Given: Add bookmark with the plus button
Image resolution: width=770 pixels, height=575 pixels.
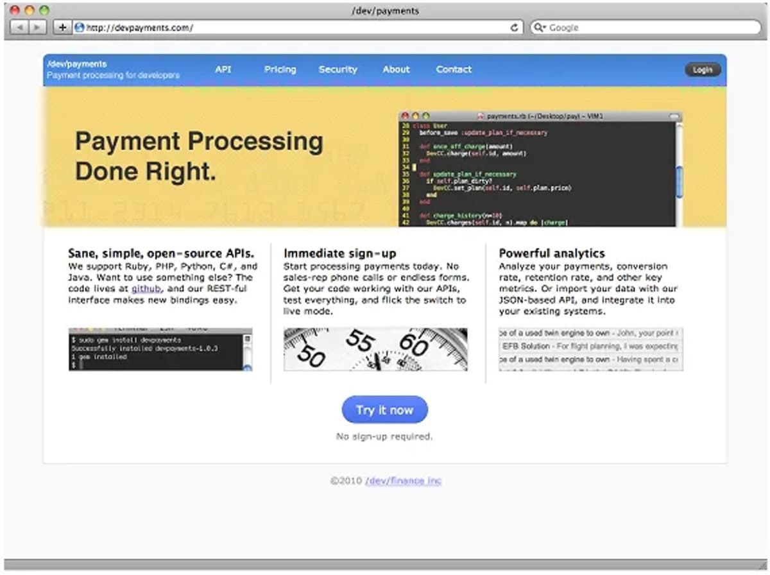Looking at the screenshot, I should pyautogui.click(x=62, y=28).
